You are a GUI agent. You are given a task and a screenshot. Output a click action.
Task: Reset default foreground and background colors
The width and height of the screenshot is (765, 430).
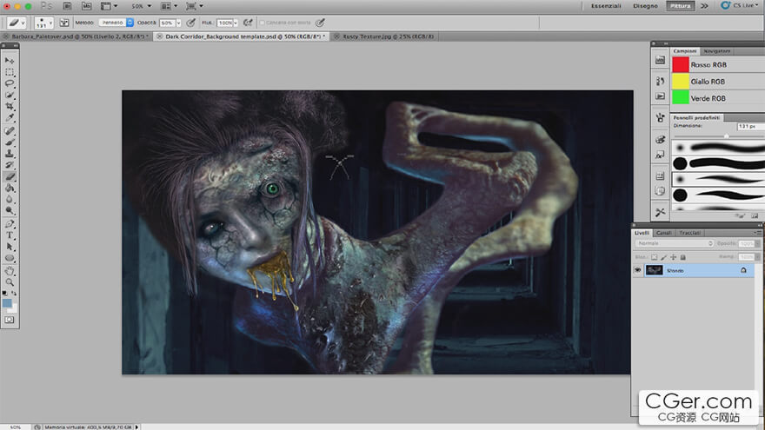pyautogui.click(x=4, y=293)
